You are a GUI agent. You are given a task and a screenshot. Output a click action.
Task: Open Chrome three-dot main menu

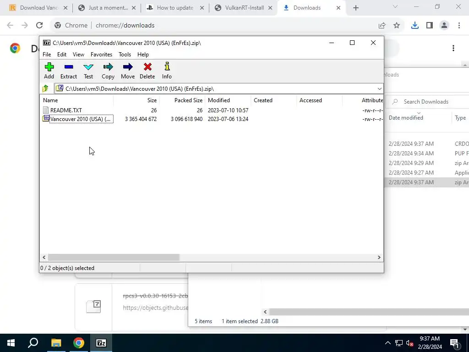coord(459,26)
